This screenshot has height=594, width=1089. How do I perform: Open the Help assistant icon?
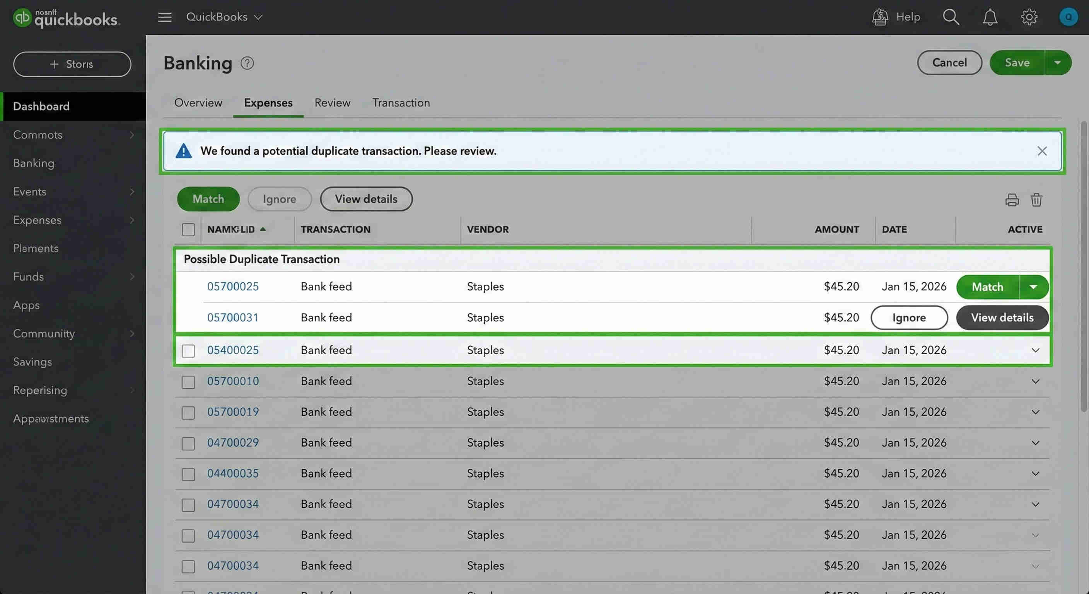[x=880, y=17]
